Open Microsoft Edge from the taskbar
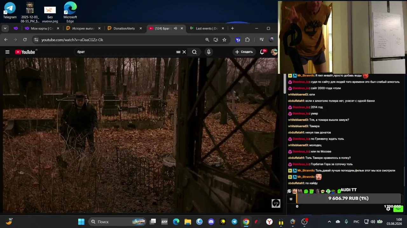The image size is (407, 228). (176, 222)
